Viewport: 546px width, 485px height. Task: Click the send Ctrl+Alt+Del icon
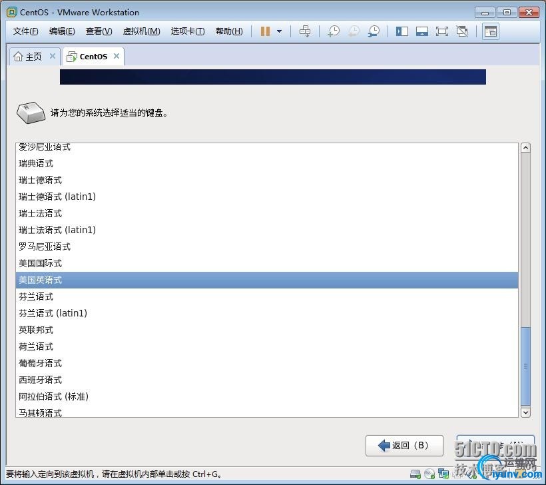point(305,31)
